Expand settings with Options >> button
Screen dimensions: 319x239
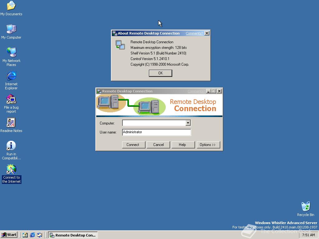(208, 145)
